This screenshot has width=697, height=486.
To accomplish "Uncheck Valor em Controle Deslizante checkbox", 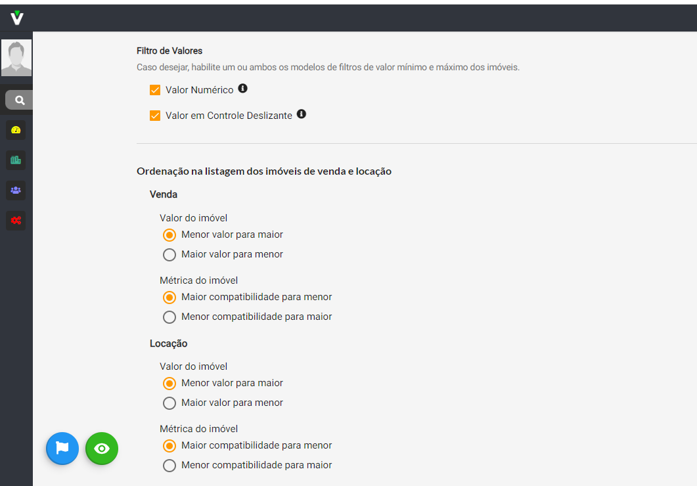I will (155, 116).
